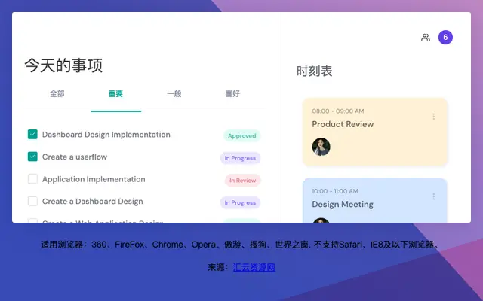This screenshot has height=301, width=483.
Task: Click the In Review status badge
Action: point(242,181)
